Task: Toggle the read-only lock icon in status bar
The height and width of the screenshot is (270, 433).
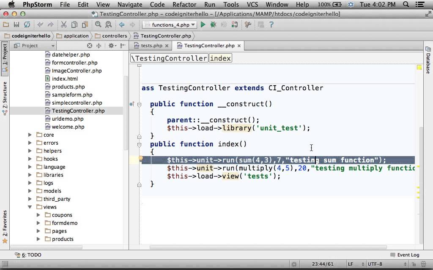Action: [414, 264]
